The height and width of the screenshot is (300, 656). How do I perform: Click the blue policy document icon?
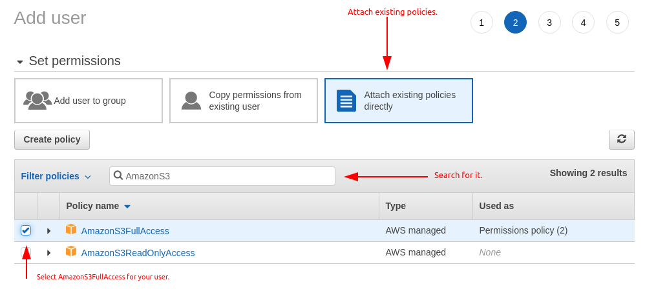[x=346, y=101]
